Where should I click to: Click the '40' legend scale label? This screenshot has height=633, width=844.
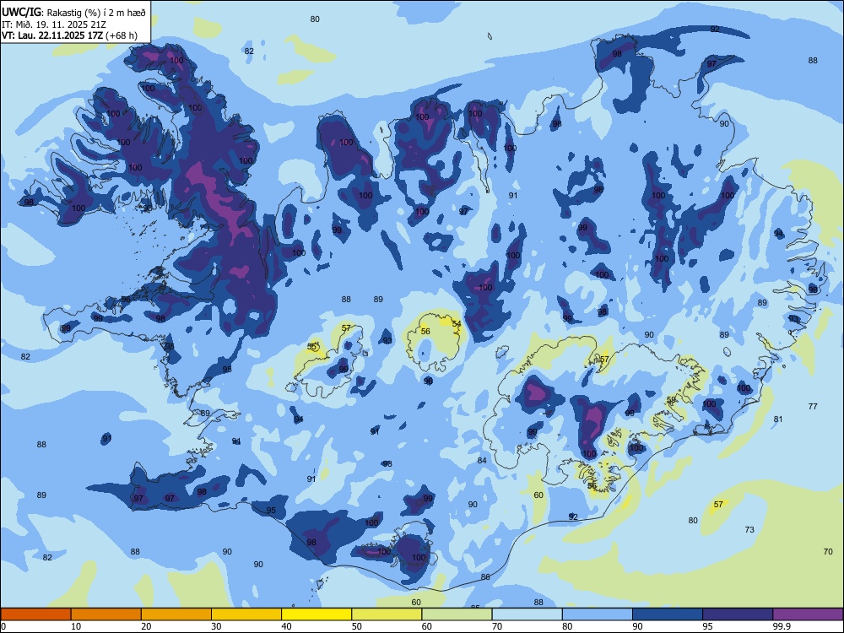(x=286, y=626)
